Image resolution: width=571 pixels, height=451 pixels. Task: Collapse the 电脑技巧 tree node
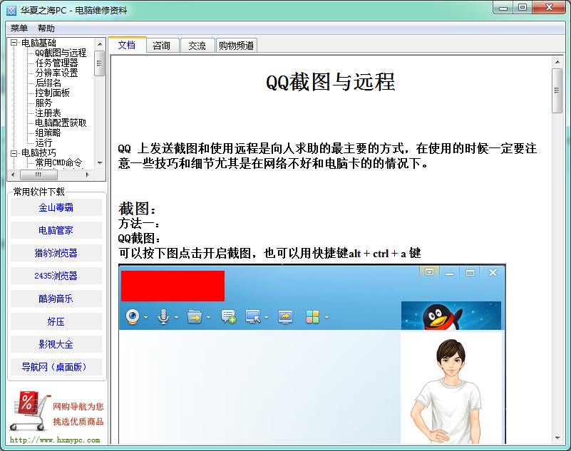click(x=14, y=153)
